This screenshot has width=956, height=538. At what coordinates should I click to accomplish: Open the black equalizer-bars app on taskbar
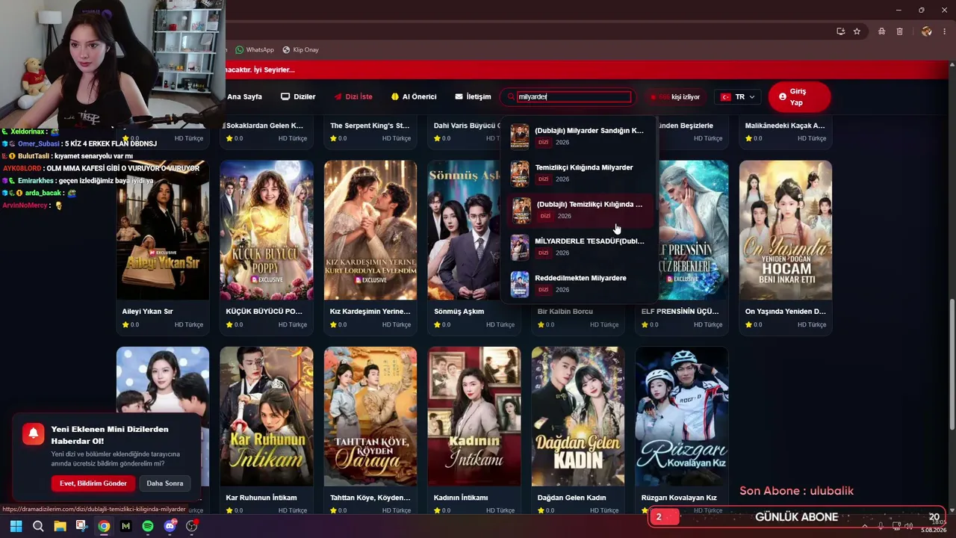pyautogui.click(x=125, y=526)
